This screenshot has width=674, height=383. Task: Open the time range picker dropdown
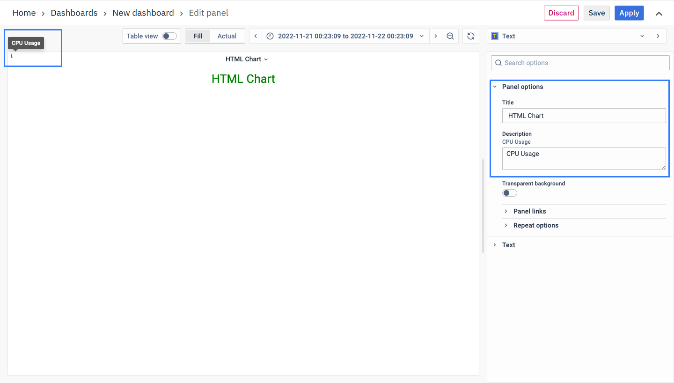345,36
